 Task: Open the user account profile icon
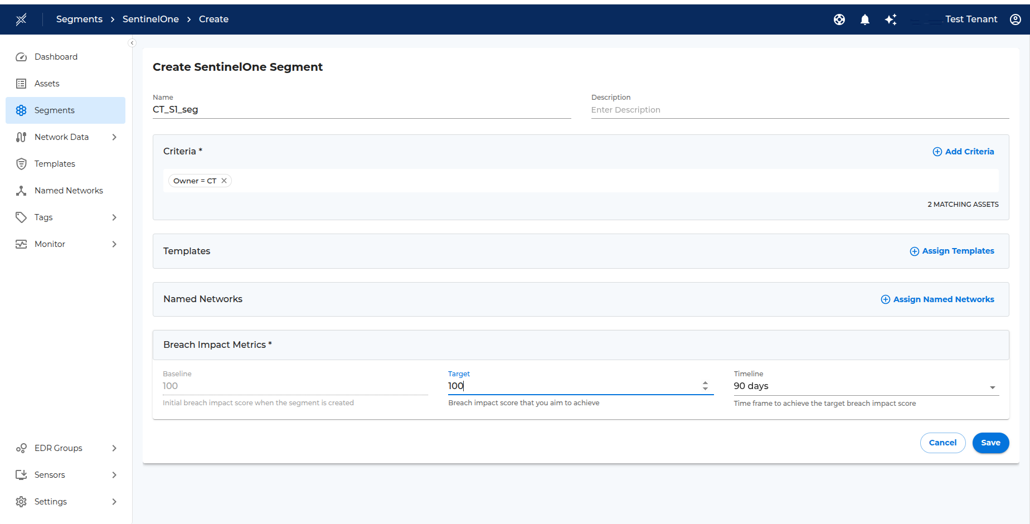point(1016,19)
